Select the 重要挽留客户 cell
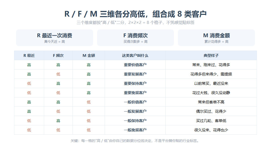This screenshot has height=151, width=271. [x=135, y=93]
